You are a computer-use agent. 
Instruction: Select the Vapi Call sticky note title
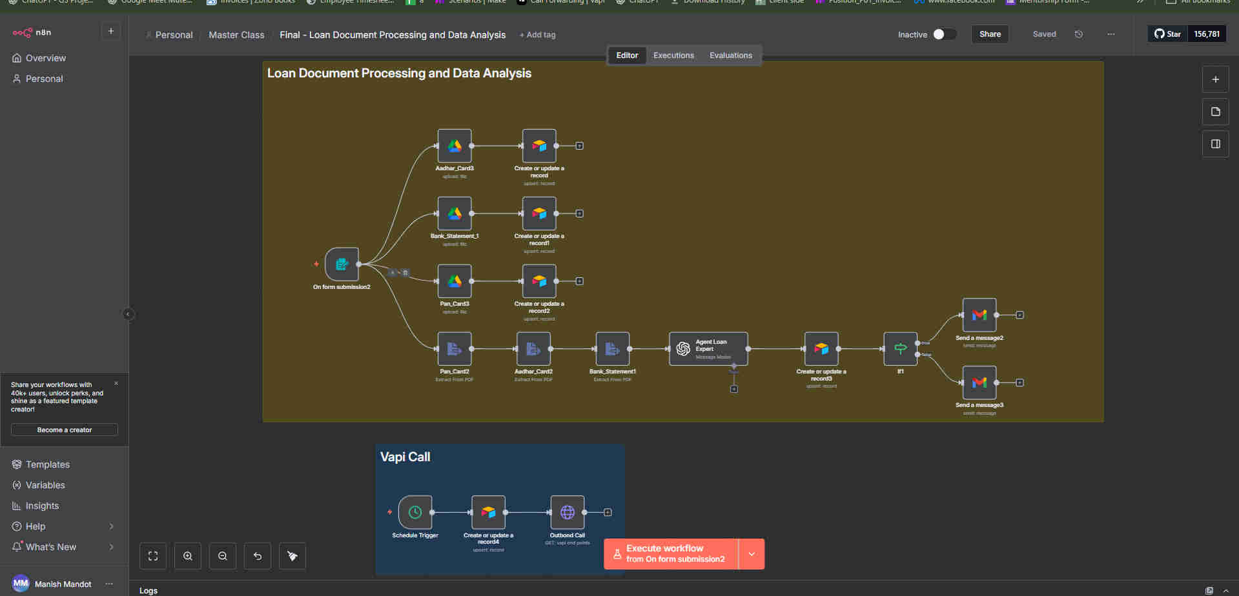click(x=405, y=457)
